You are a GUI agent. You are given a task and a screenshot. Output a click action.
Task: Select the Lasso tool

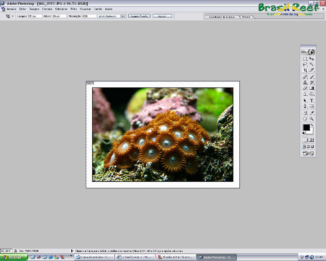click(305, 64)
